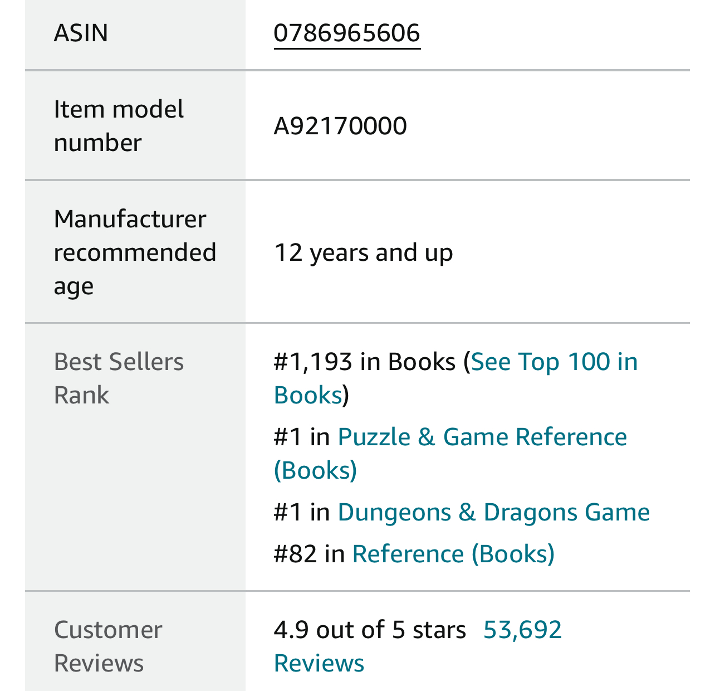Select the Manufacturer recommended age label
Image resolution: width=715 pixels, height=691 pixels.
click(x=135, y=252)
